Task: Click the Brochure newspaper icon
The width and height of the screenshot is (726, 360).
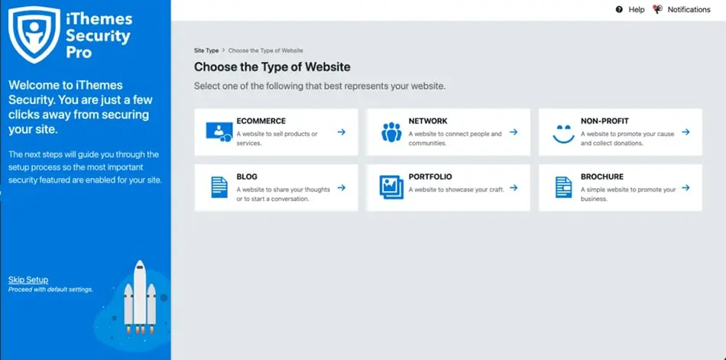Action: [563, 188]
